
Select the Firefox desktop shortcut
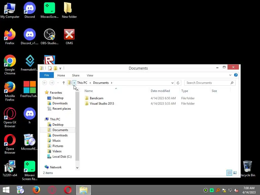(10, 37)
